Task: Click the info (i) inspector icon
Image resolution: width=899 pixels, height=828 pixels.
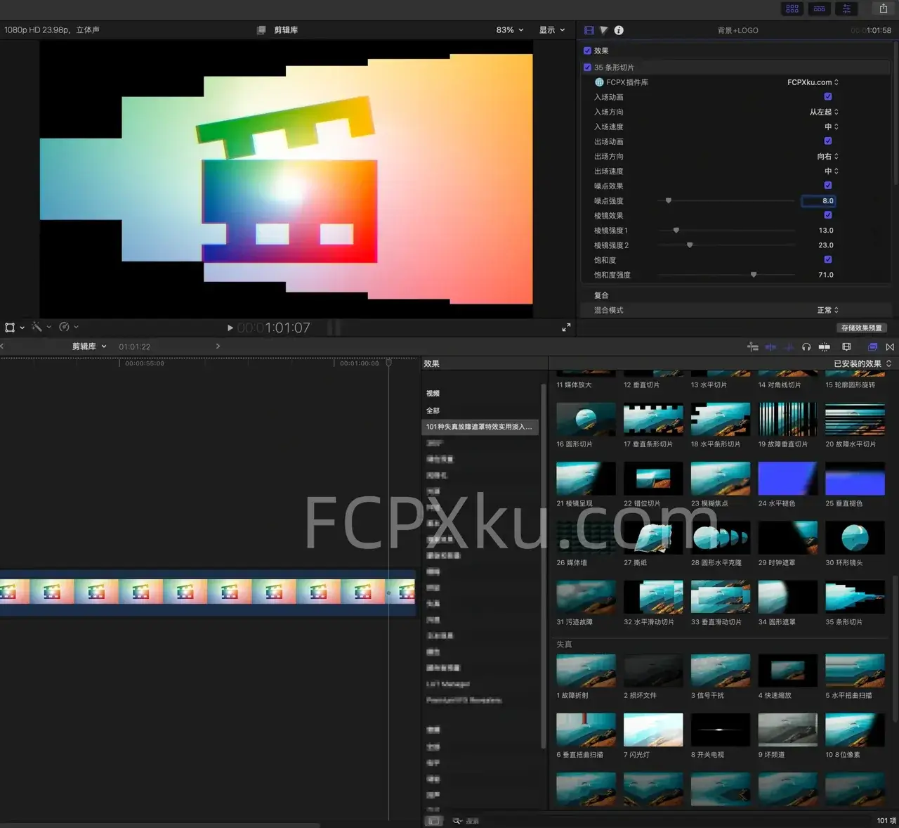Action: click(x=618, y=30)
